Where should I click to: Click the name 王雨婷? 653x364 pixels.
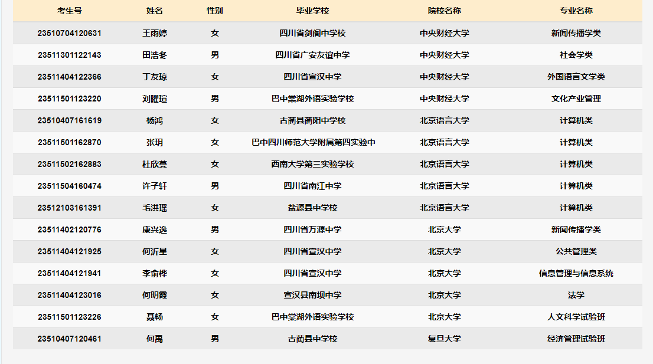point(155,33)
